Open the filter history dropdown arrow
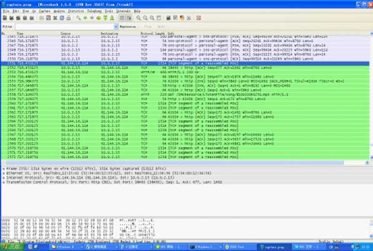Image resolution: width=373 pixels, height=251 pixels. pos(116,27)
